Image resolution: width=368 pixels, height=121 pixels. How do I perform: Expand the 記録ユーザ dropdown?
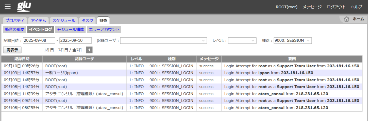[163, 41]
